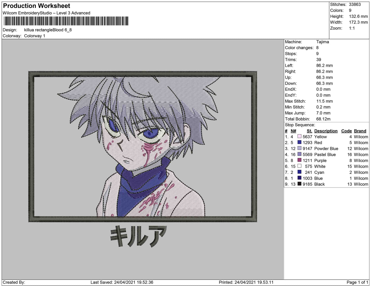371x286 pixels.
Task: Select the "Production Worksheet" title
Action: click(36, 6)
